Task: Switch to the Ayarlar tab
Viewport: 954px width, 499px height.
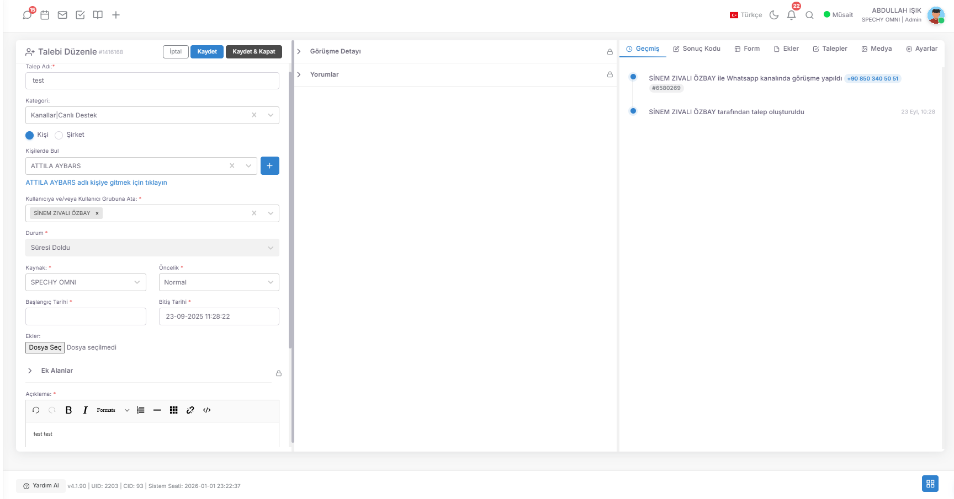Action: coord(921,49)
